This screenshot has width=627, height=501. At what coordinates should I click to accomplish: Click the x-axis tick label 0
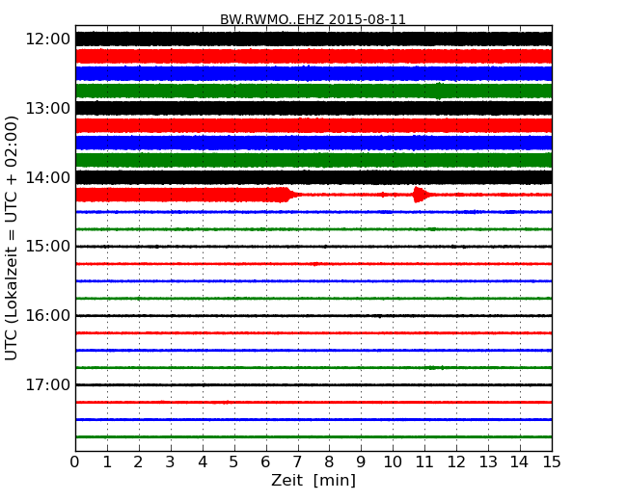75,462
